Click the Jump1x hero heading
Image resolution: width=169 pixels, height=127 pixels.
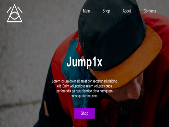point(84,62)
